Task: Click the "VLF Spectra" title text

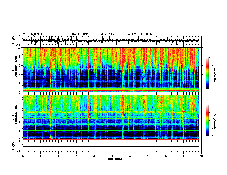Action: 32,34
